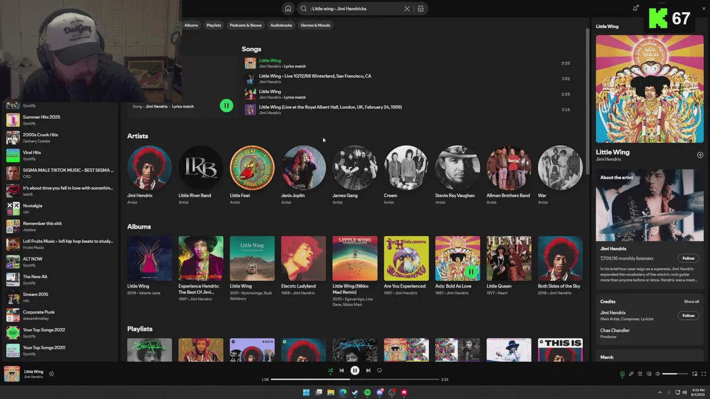710x399 pixels.
Task: Open Spotify in the Windows taskbar
Action: (x=367, y=392)
